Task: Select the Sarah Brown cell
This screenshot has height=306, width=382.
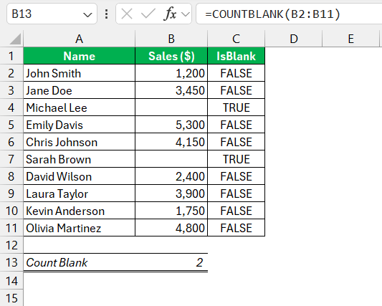Action: pos(79,159)
